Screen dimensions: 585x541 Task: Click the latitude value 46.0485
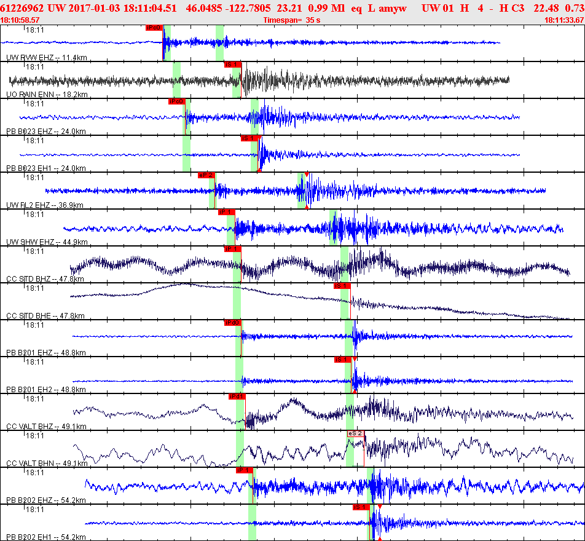click(202, 8)
